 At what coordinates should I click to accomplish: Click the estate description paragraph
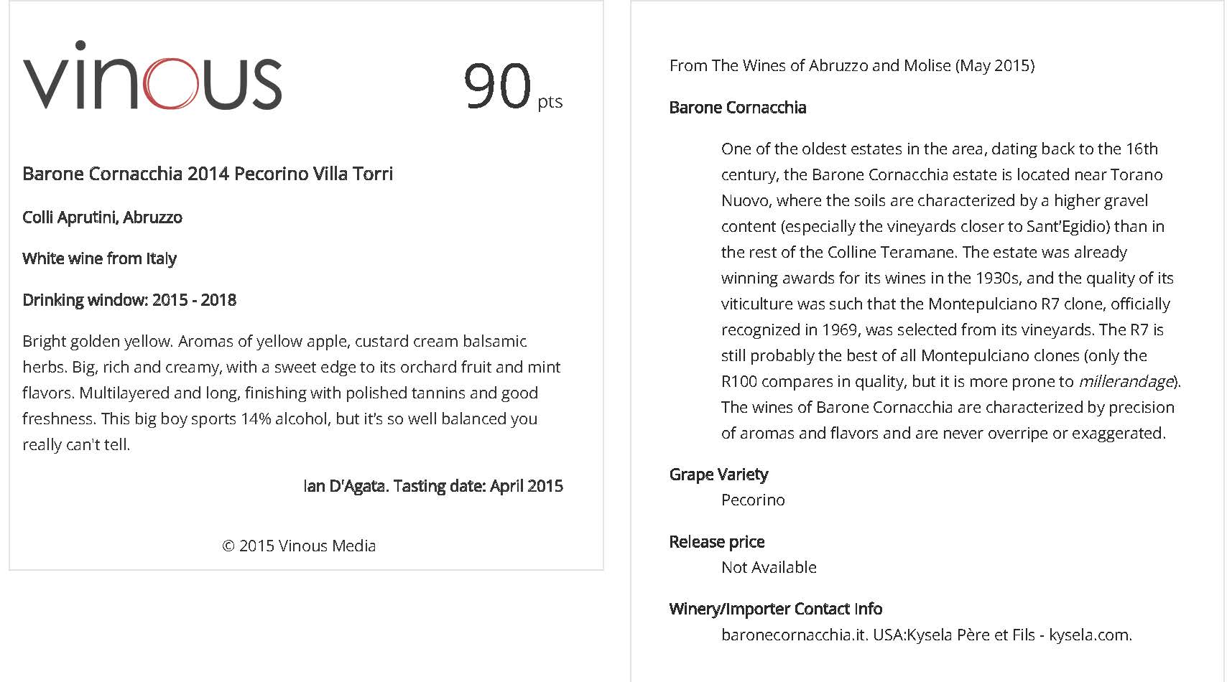point(950,291)
